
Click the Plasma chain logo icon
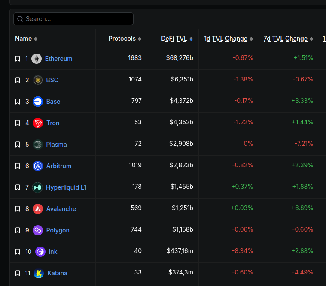coord(38,145)
